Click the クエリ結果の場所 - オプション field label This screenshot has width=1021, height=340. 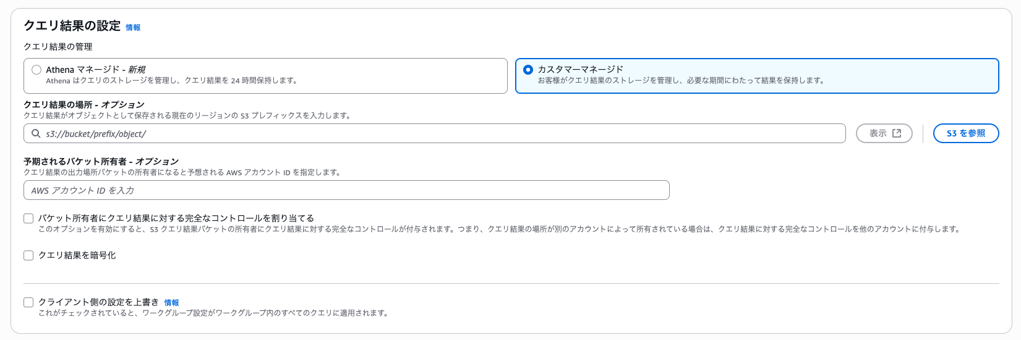click(x=84, y=105)
